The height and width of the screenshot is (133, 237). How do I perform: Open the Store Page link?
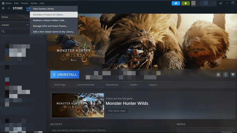click(x=60, y=85)
